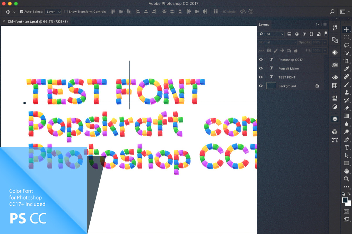Open the Opacity value dropdown arrow
This screenshot has height=234, width=352.
[325, 42]
